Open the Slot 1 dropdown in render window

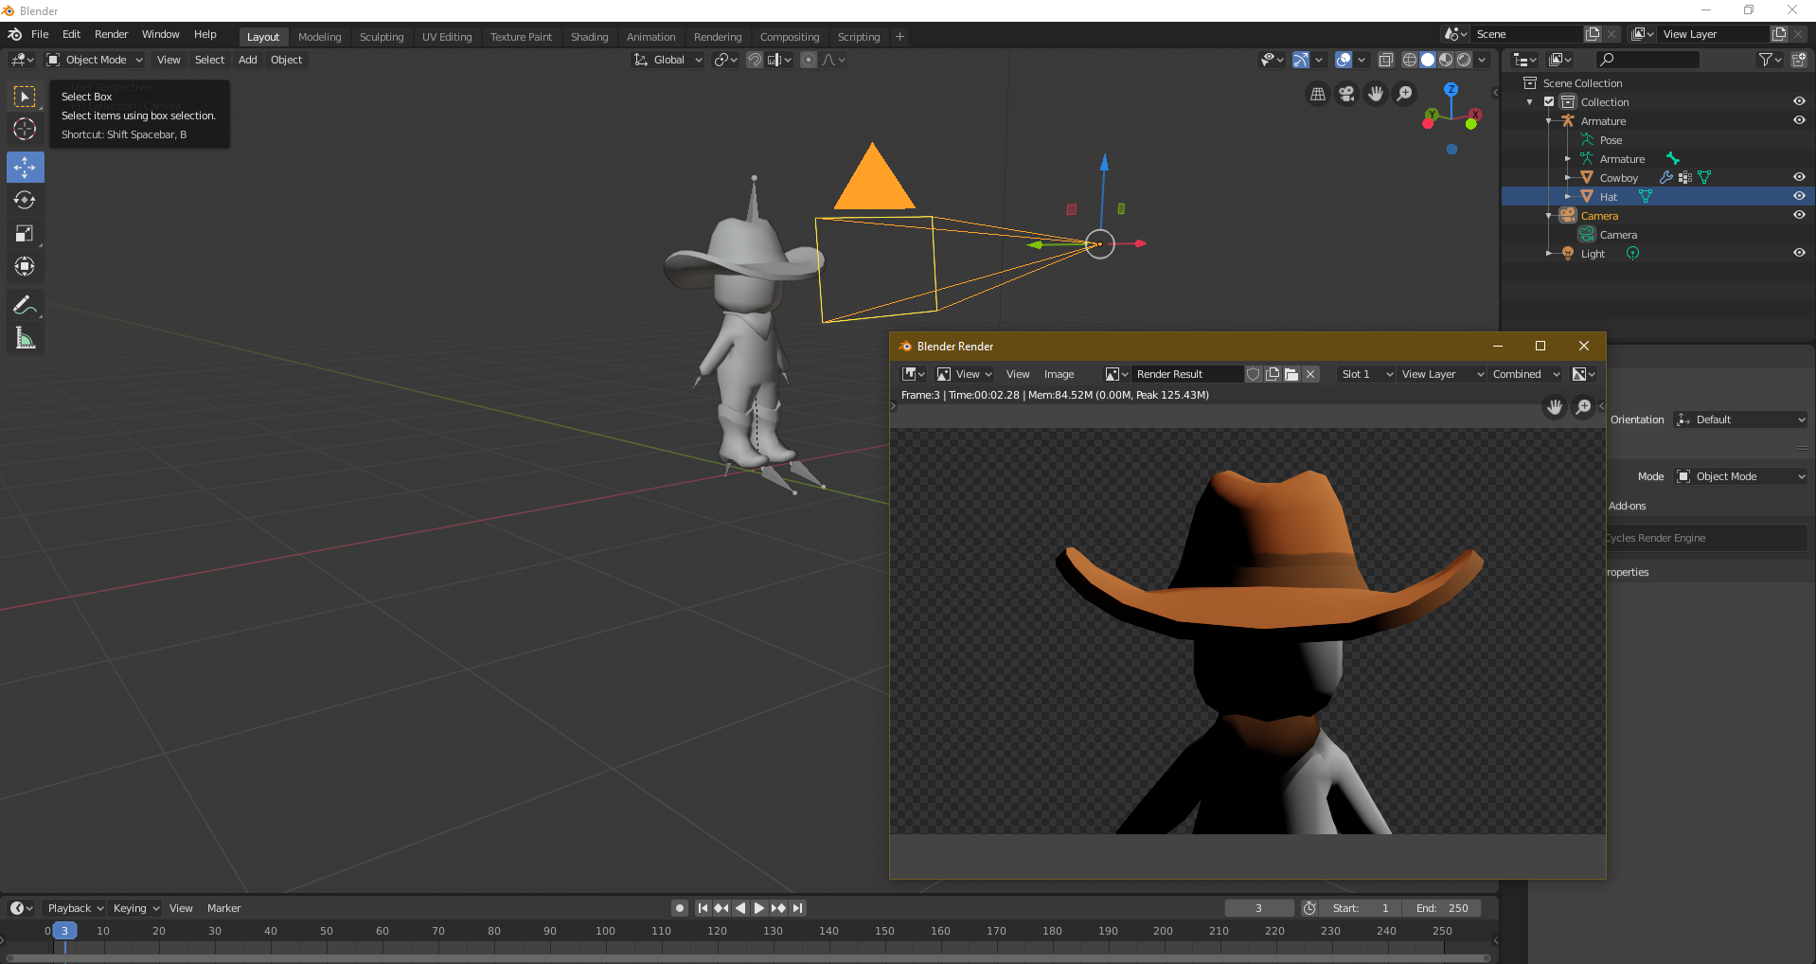(1366, 374)
